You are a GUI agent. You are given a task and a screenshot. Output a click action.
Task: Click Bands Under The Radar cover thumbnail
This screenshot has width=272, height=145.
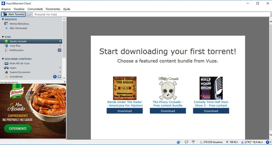(125, 88)
